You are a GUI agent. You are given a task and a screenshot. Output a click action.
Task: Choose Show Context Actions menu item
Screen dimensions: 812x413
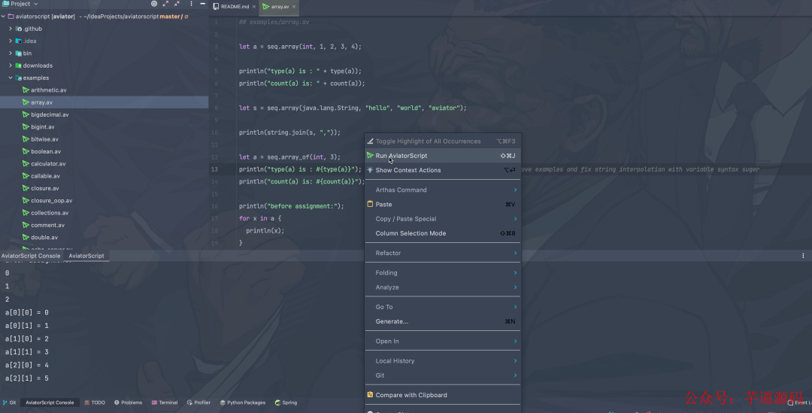(x=443, y=170)
